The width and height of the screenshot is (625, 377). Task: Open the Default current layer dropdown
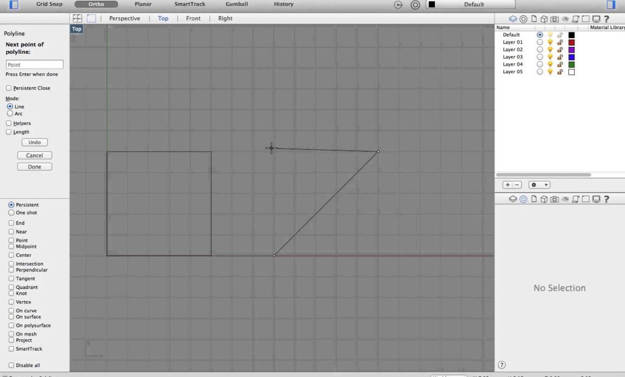[x=471, y=4]
